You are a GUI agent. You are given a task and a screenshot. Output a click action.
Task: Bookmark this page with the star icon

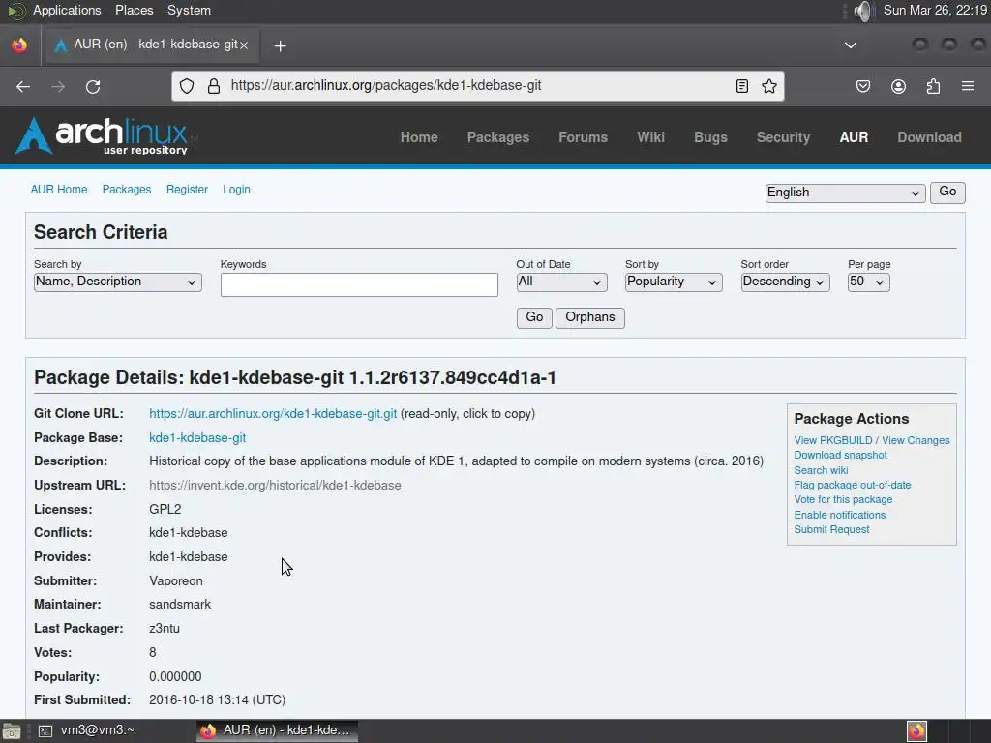point(769,86)
